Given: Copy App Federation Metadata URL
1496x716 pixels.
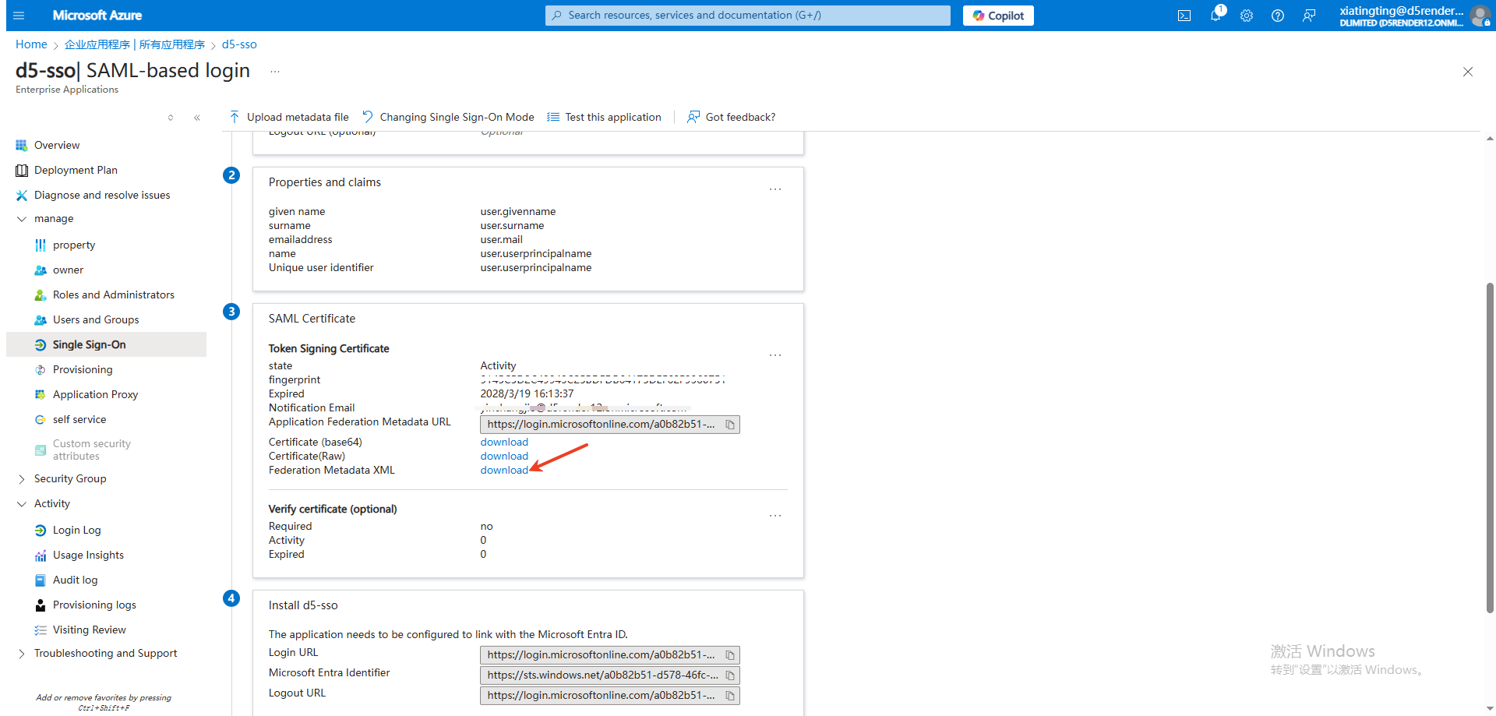Looking at the screenshot, I should pyautogui.click(x=730, y=425).
